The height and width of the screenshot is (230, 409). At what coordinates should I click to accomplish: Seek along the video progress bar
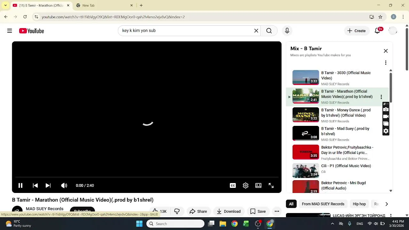[x=147, y=177]
